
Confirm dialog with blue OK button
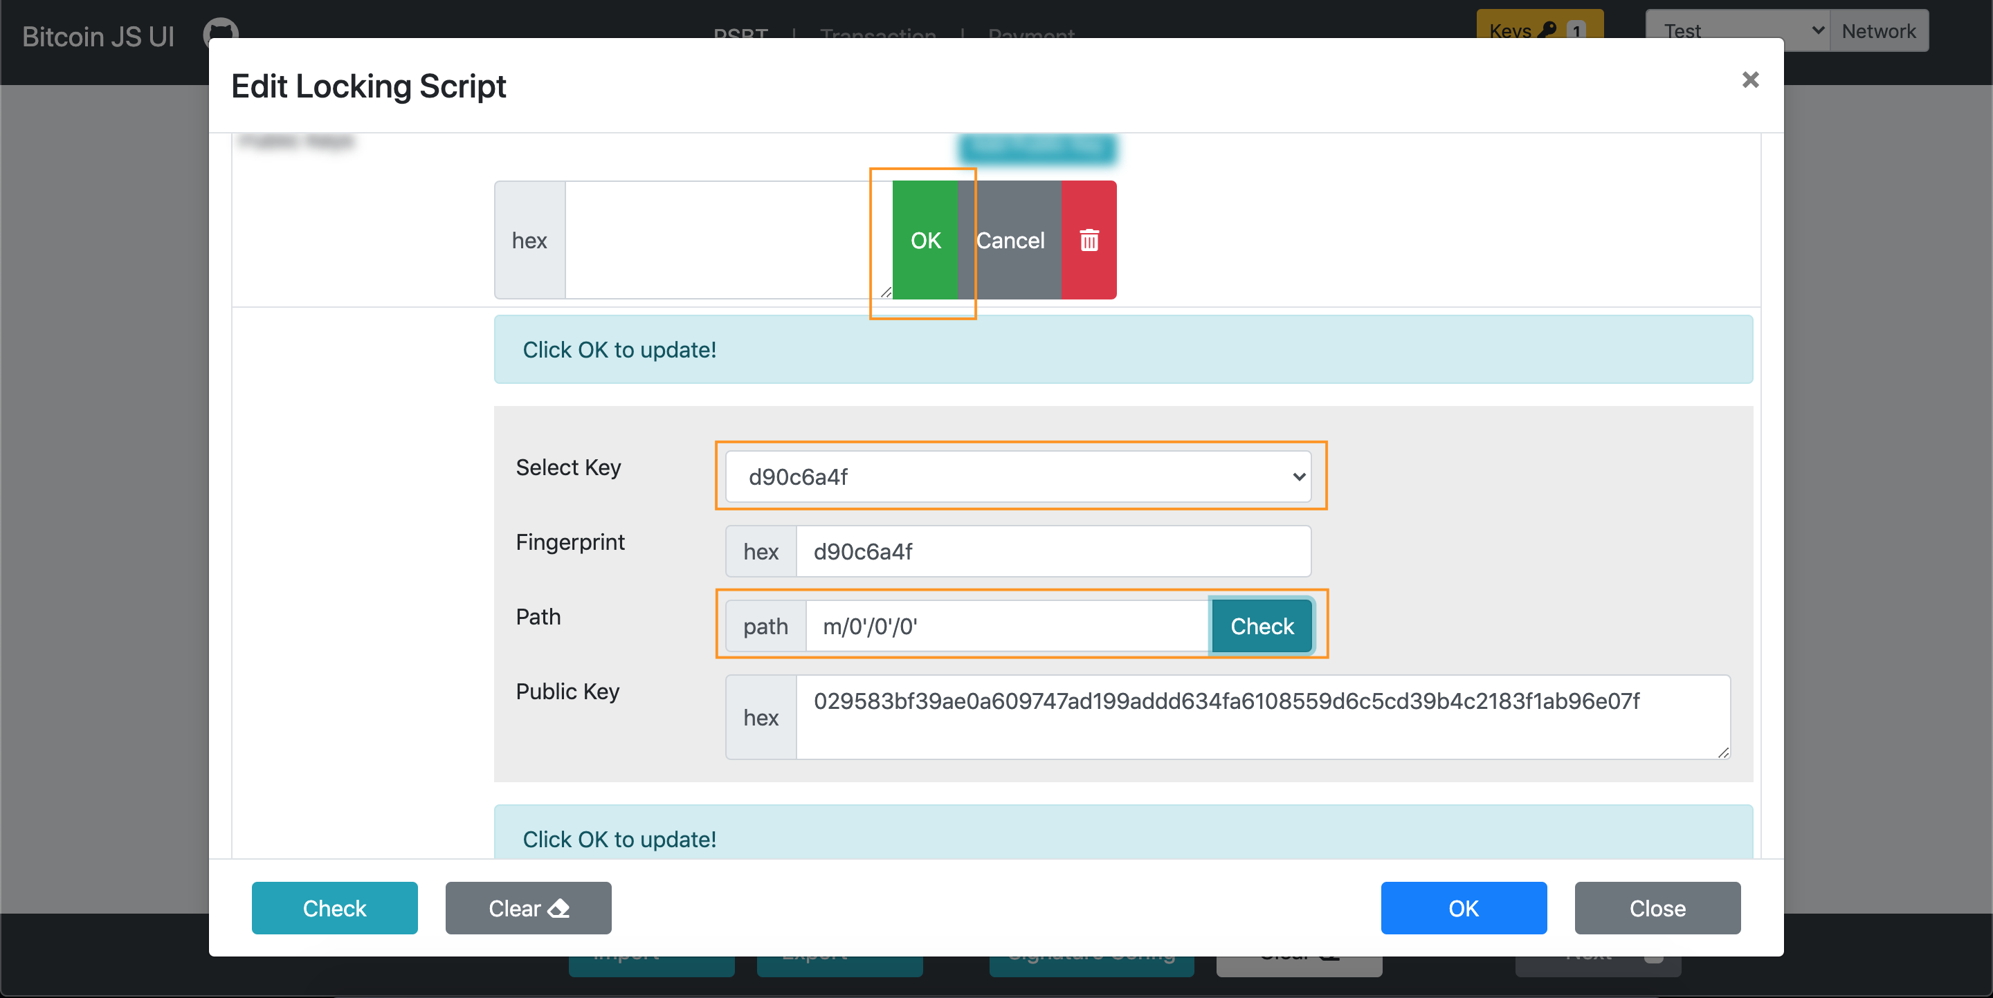coord(1464,908)
